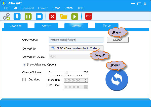Switch to the Activity tab
151x107 pixels.
point(46,26)
